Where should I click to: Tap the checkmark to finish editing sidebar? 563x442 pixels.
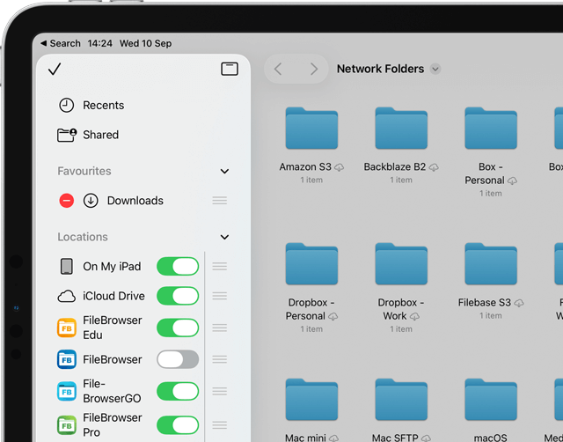tap(55, 69)
